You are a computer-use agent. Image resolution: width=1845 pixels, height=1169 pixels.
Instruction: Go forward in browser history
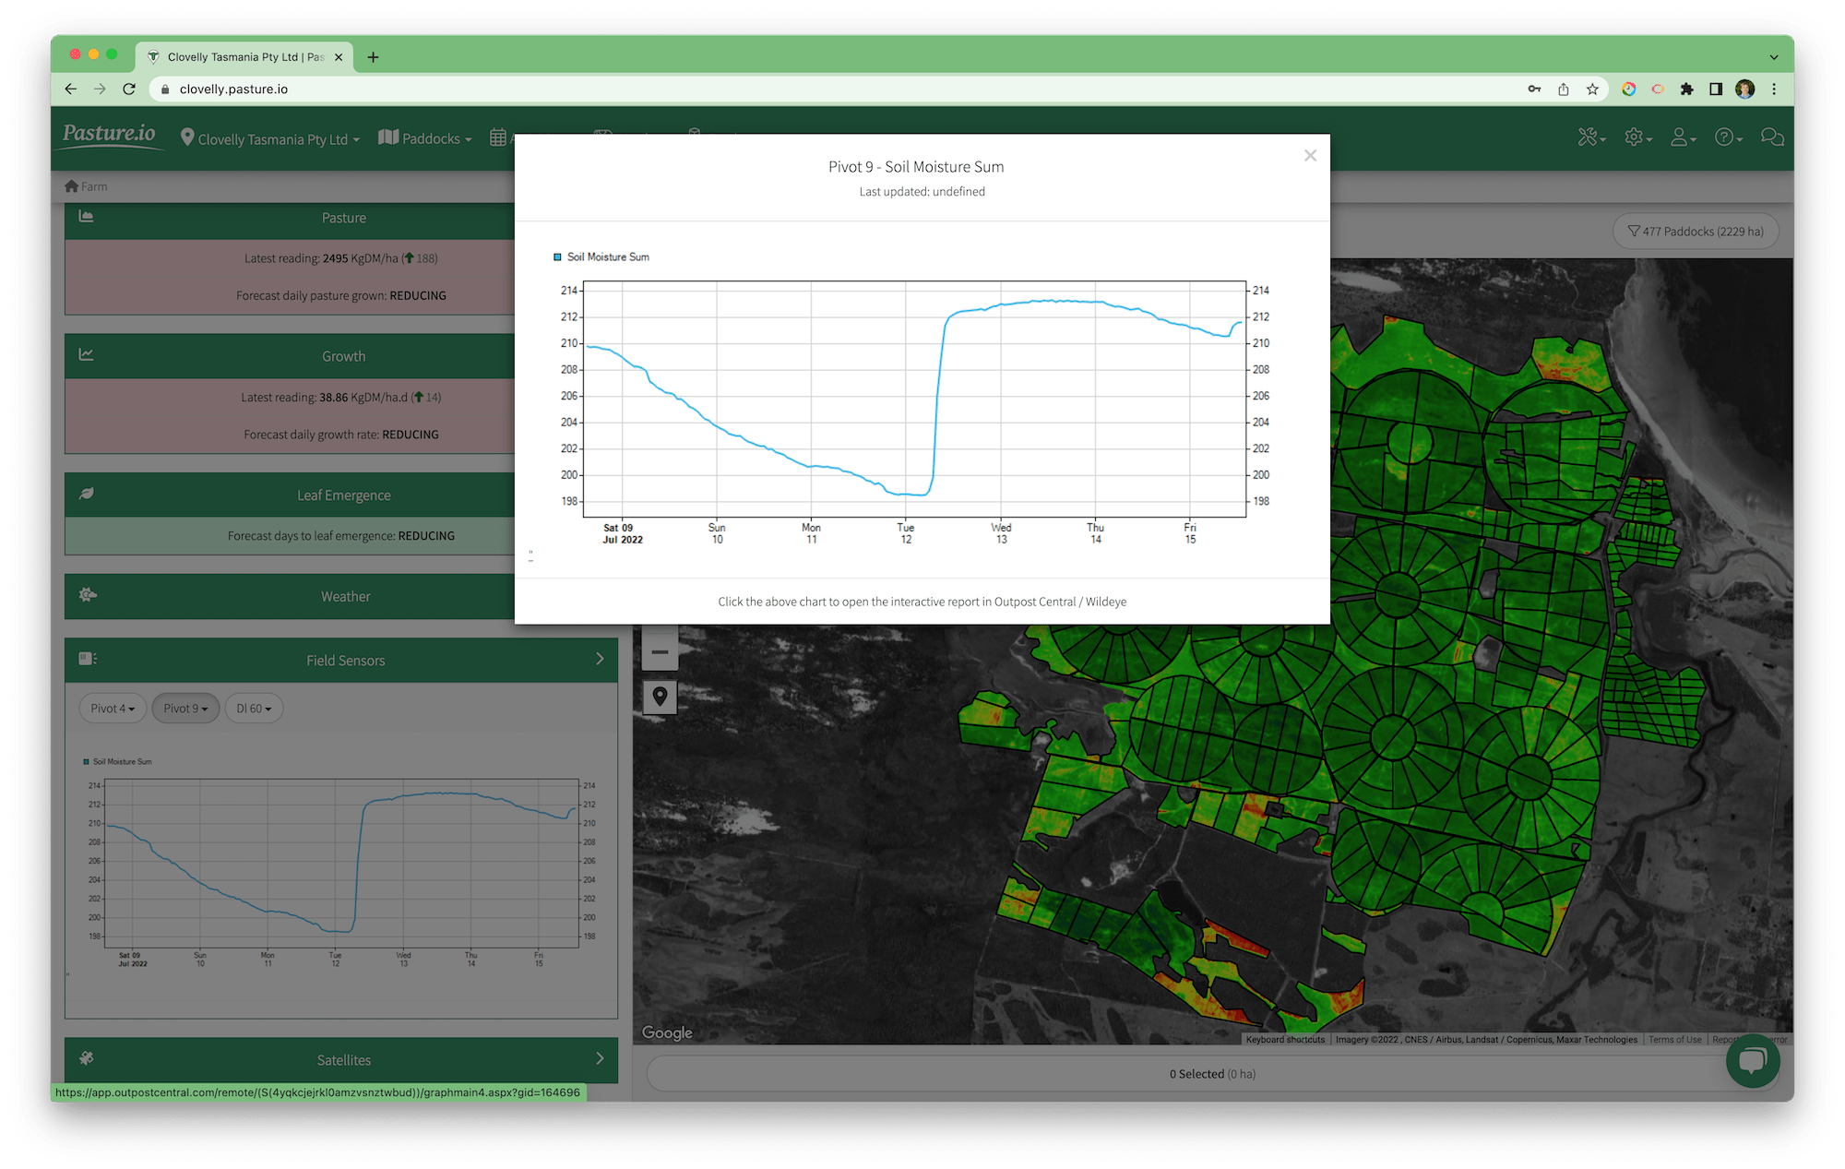click(x=100, y=89)
